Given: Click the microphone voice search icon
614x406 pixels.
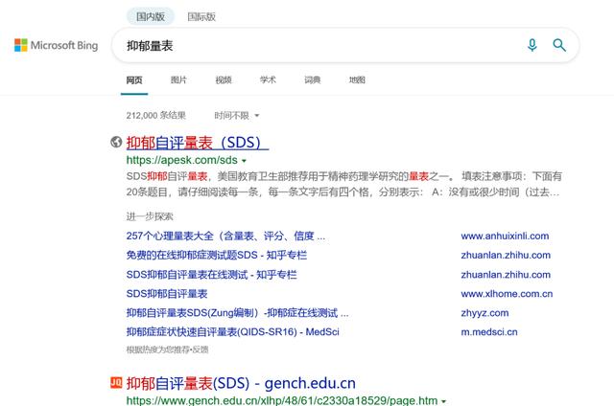Looking at the screenshot, I should (x=532, y=45).
